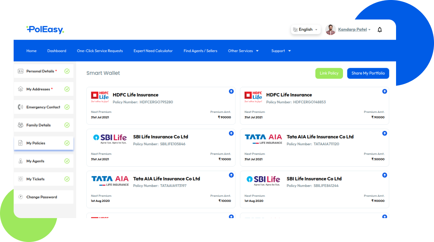Click policy number TATAAIA973197

[173, 186]
